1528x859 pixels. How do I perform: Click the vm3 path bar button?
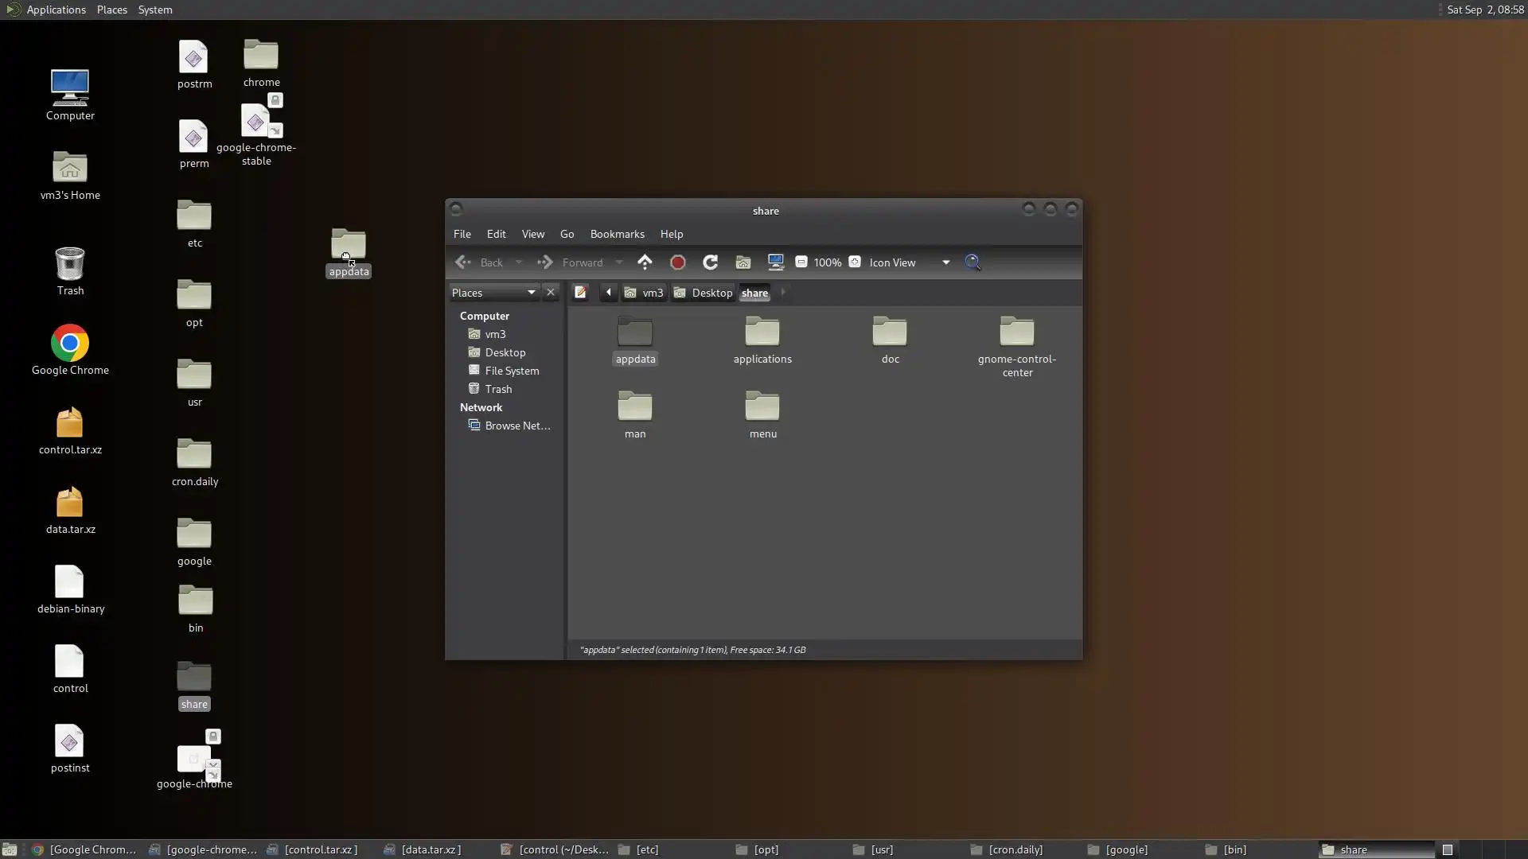point(644,292)
